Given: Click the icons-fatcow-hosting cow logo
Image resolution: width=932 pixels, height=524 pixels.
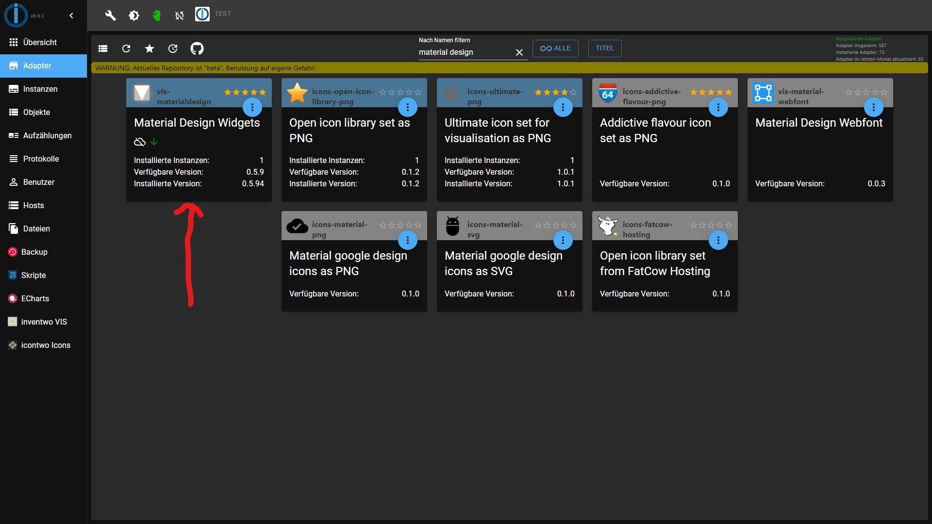Looking at the screenshot, I should 608,226.
